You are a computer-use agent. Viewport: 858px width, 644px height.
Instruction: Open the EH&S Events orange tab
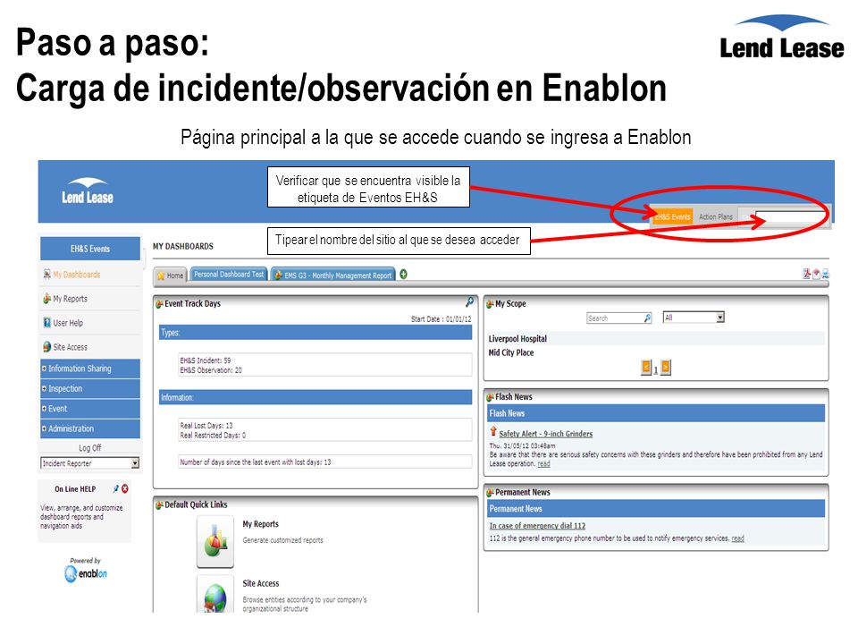[x=672, y=216]
